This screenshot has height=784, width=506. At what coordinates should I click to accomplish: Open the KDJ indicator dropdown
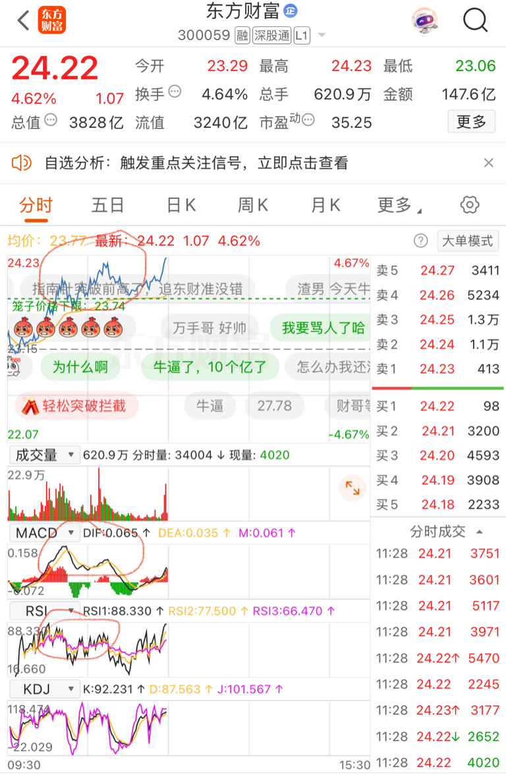45,690
